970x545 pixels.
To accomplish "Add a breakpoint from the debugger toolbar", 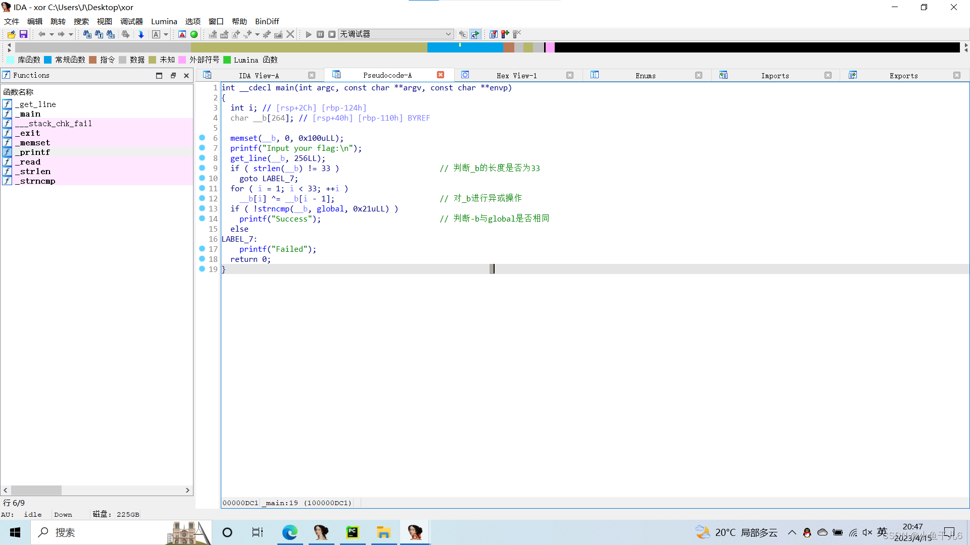I will click(x=505, y=34).
